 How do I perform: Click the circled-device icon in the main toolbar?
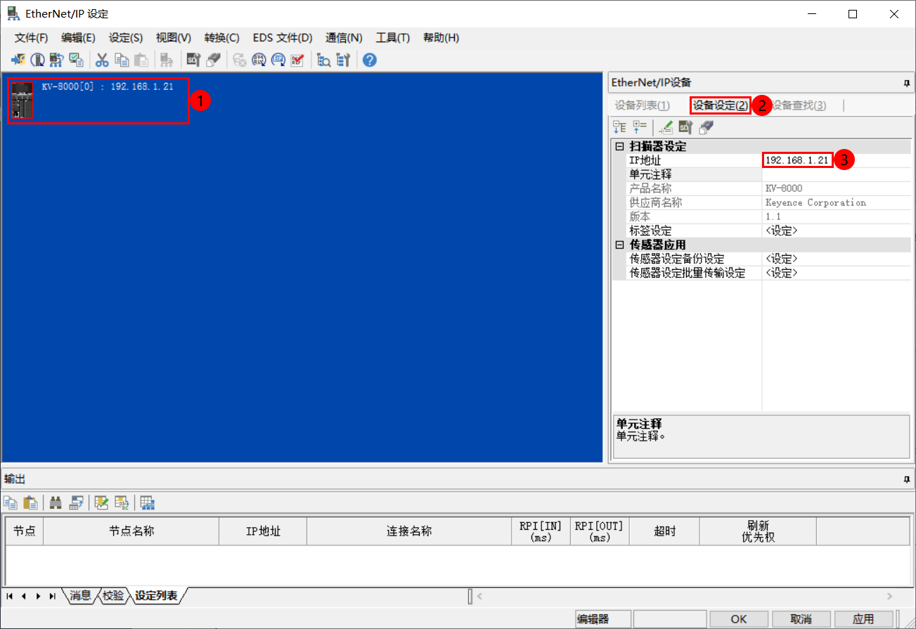(x=37, y=60)
